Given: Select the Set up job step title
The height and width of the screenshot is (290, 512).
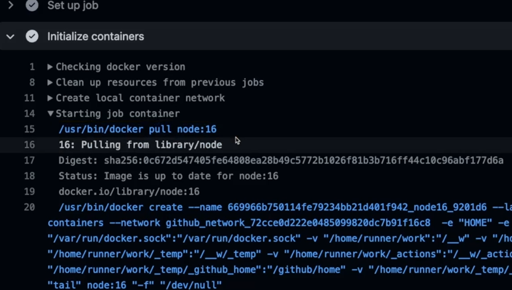Looking at the screenshot, I should click(72, 5).
